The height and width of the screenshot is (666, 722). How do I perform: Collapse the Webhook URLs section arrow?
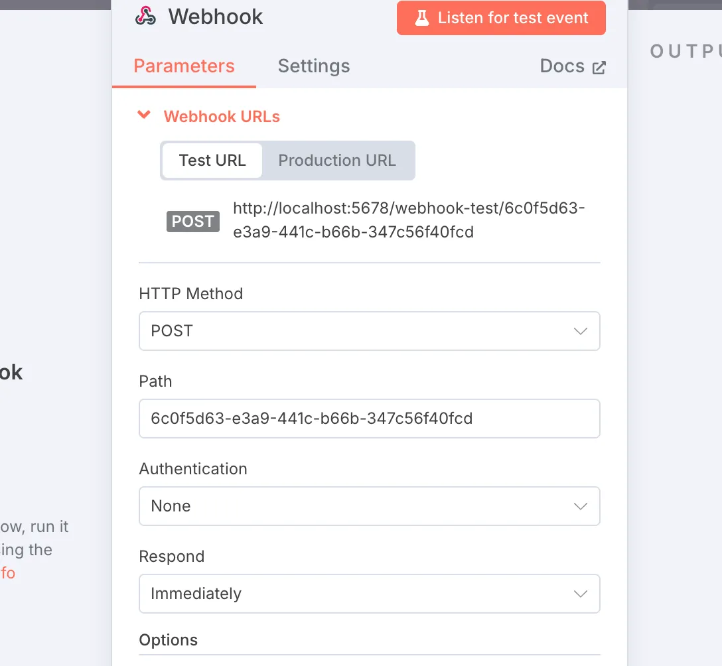(x=143, y=116)
